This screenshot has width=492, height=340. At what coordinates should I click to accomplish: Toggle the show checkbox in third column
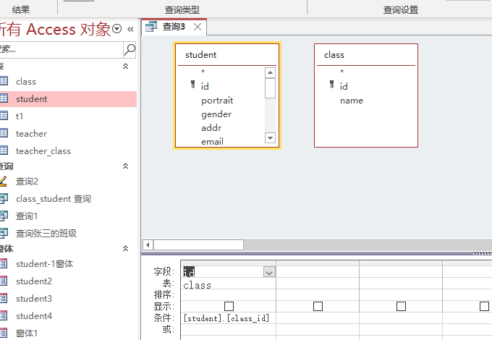(401, 306)
